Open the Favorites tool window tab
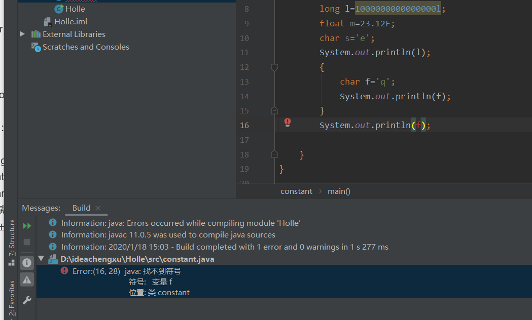 click(x=12, y=299)
